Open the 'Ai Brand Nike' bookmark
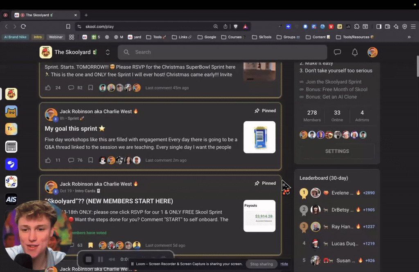Image resolution: width=419 pixels, height=272 pixels. tap(15, 37)
